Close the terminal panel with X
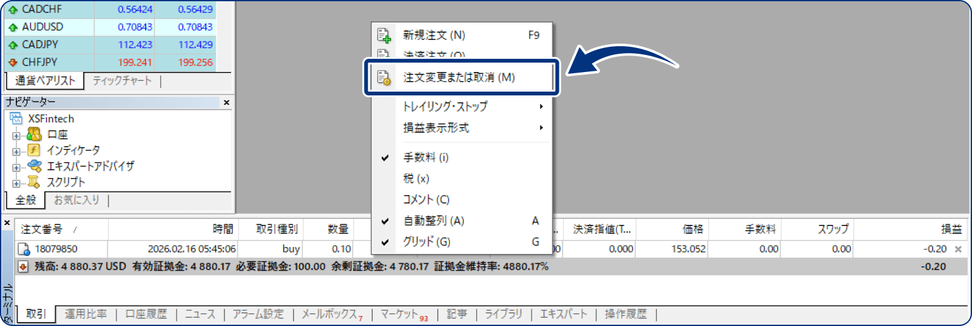This screenshot has height=326, width=972. [x=7, y=223]
